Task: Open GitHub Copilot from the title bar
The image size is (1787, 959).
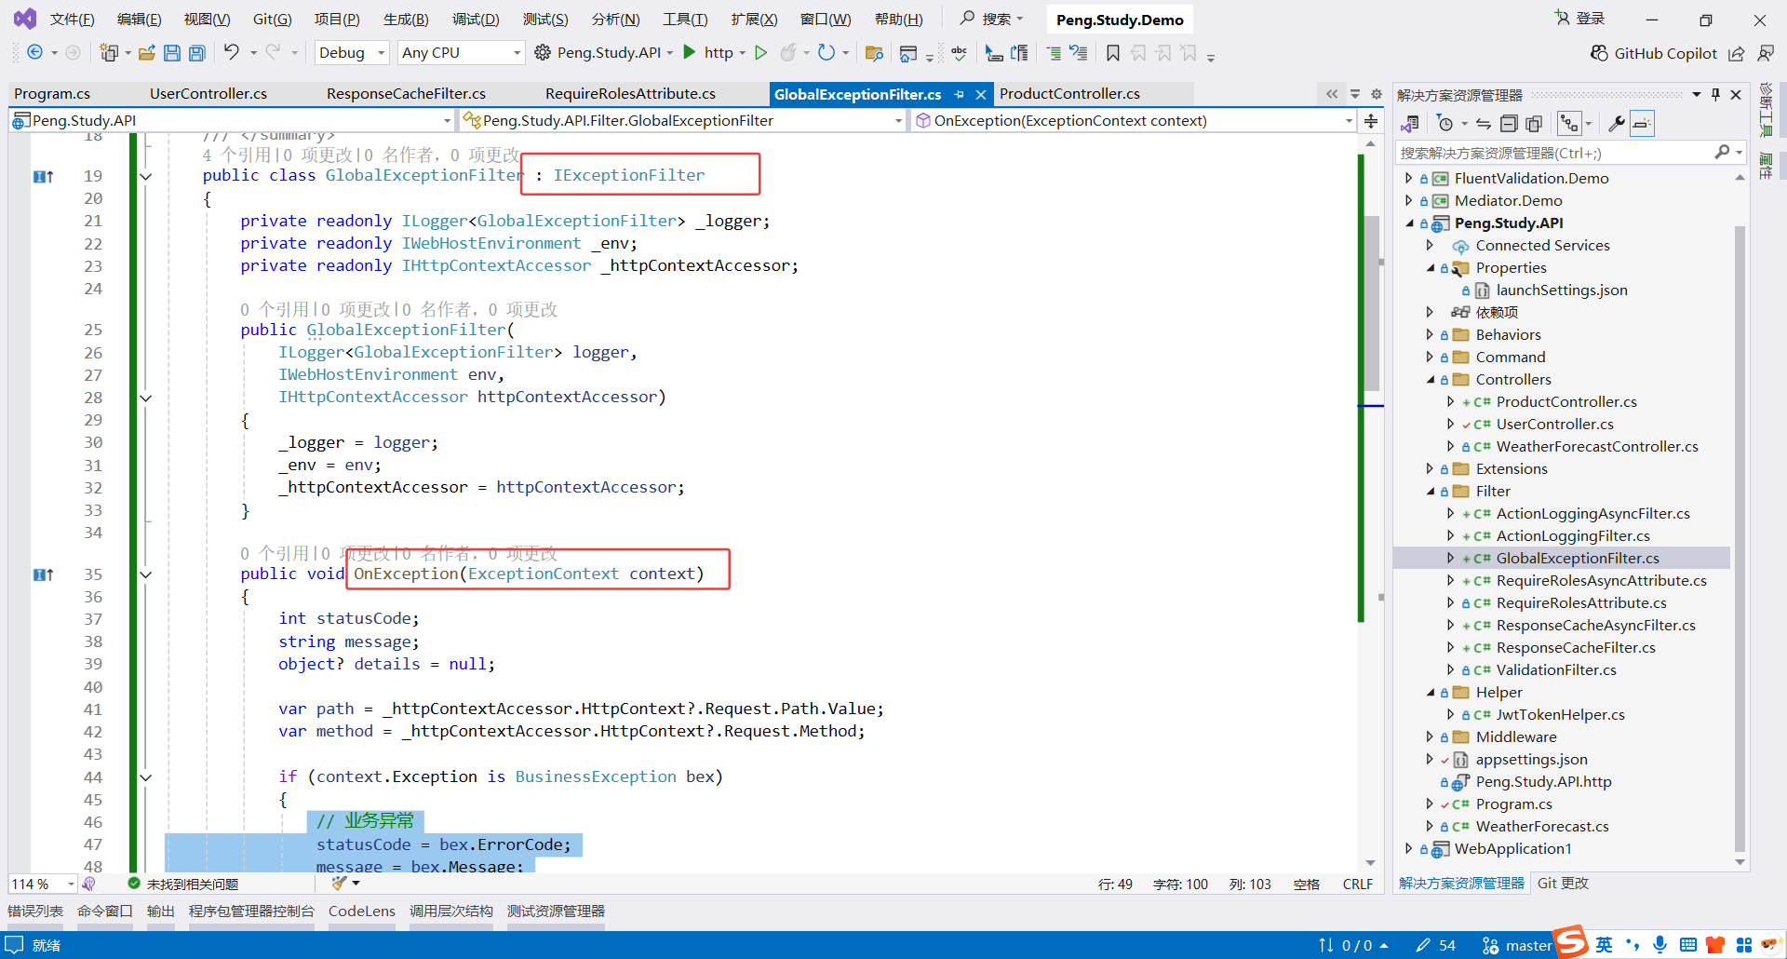Action: point(1654,53)
